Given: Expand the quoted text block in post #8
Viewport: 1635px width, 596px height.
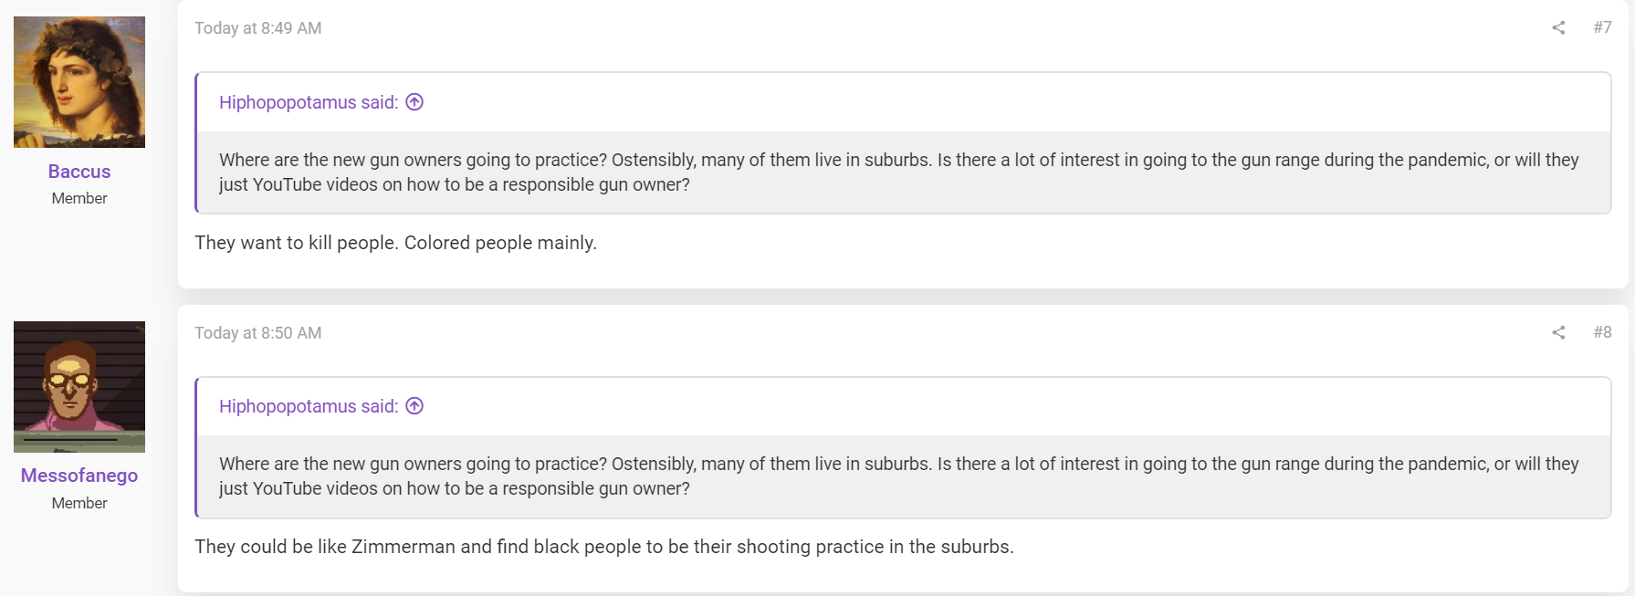Looking at the screenshot, I should click(x=904, y=476).
